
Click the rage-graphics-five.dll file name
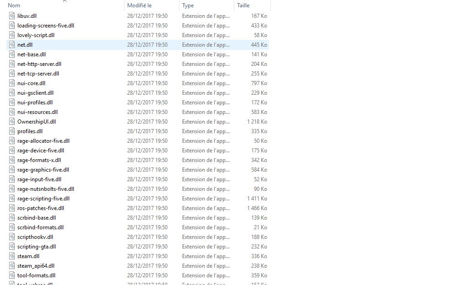coord(43,170)
